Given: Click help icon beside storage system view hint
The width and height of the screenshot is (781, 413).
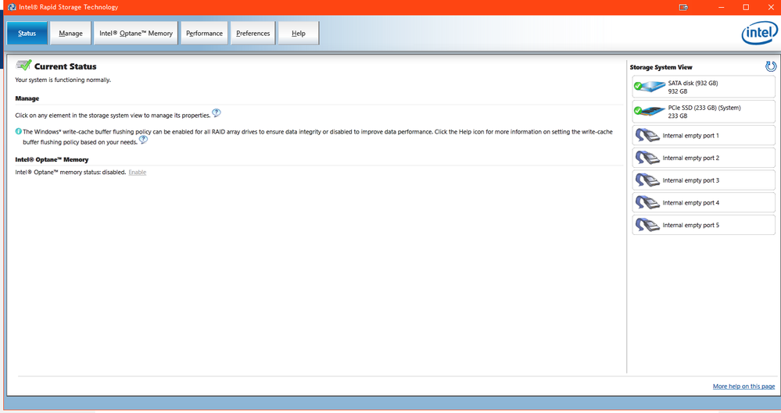Looking at the screenshot, I should (x=217, y=113).
